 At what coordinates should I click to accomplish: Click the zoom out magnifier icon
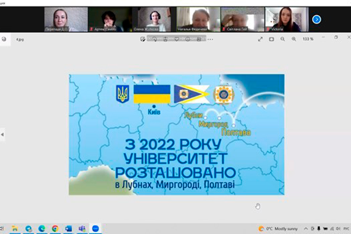click(282, 39)
